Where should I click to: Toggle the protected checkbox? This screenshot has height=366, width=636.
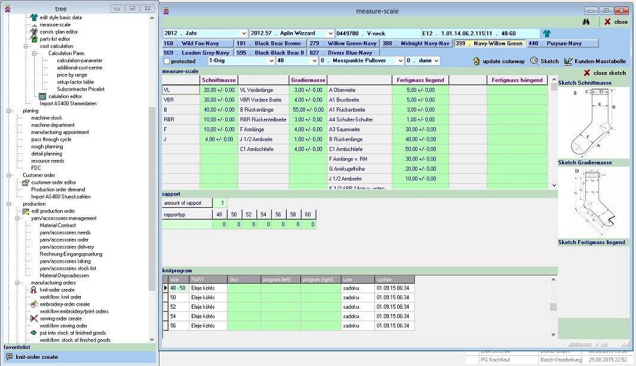click(x=167, y=61)
